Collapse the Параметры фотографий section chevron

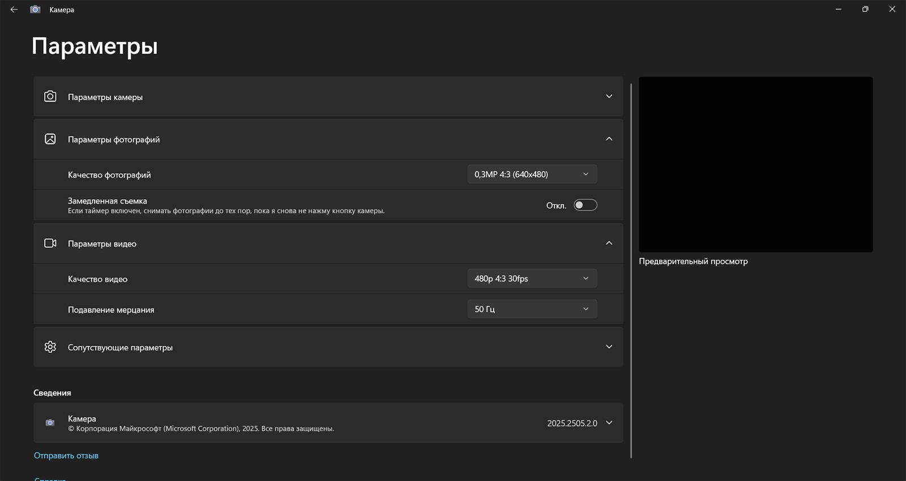point(609,139)
